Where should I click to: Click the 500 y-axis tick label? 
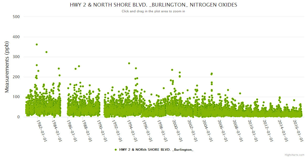pyautogui.click(x=16, y=17)
